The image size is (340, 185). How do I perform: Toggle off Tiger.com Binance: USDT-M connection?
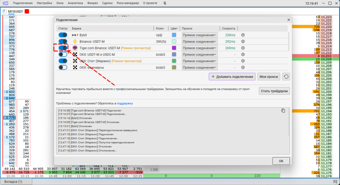click(x=63, y=48)
